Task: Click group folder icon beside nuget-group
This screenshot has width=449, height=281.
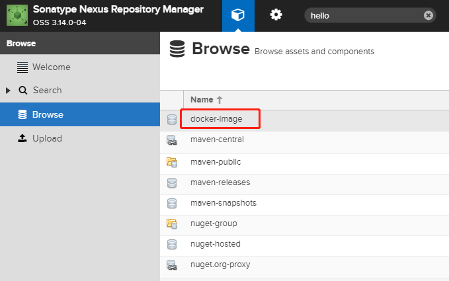Action: click(172, 223)
